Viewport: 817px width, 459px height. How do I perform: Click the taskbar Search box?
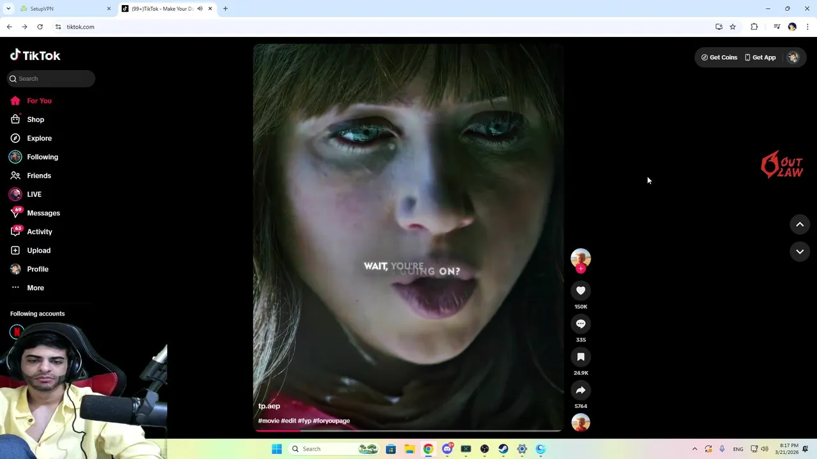click(334, 449)
